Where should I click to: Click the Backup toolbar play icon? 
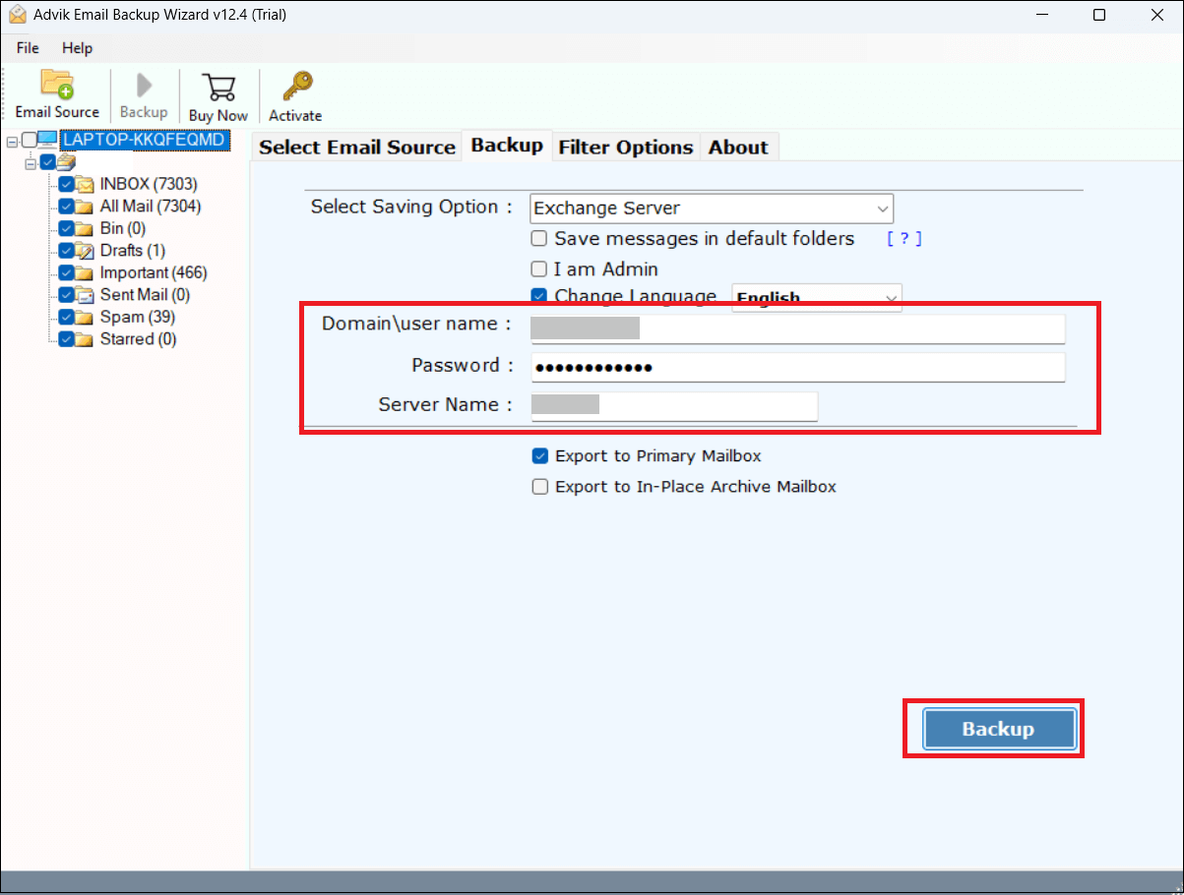(144, 85)
